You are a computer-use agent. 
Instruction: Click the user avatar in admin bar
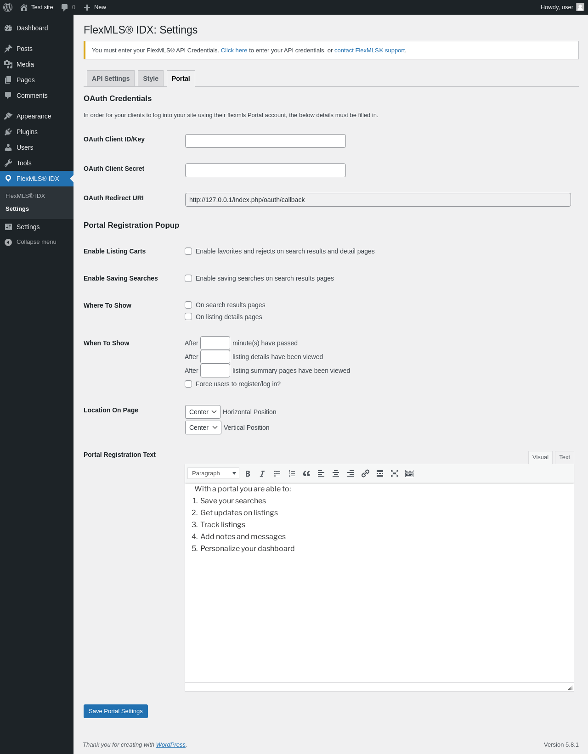click(580, 7)
